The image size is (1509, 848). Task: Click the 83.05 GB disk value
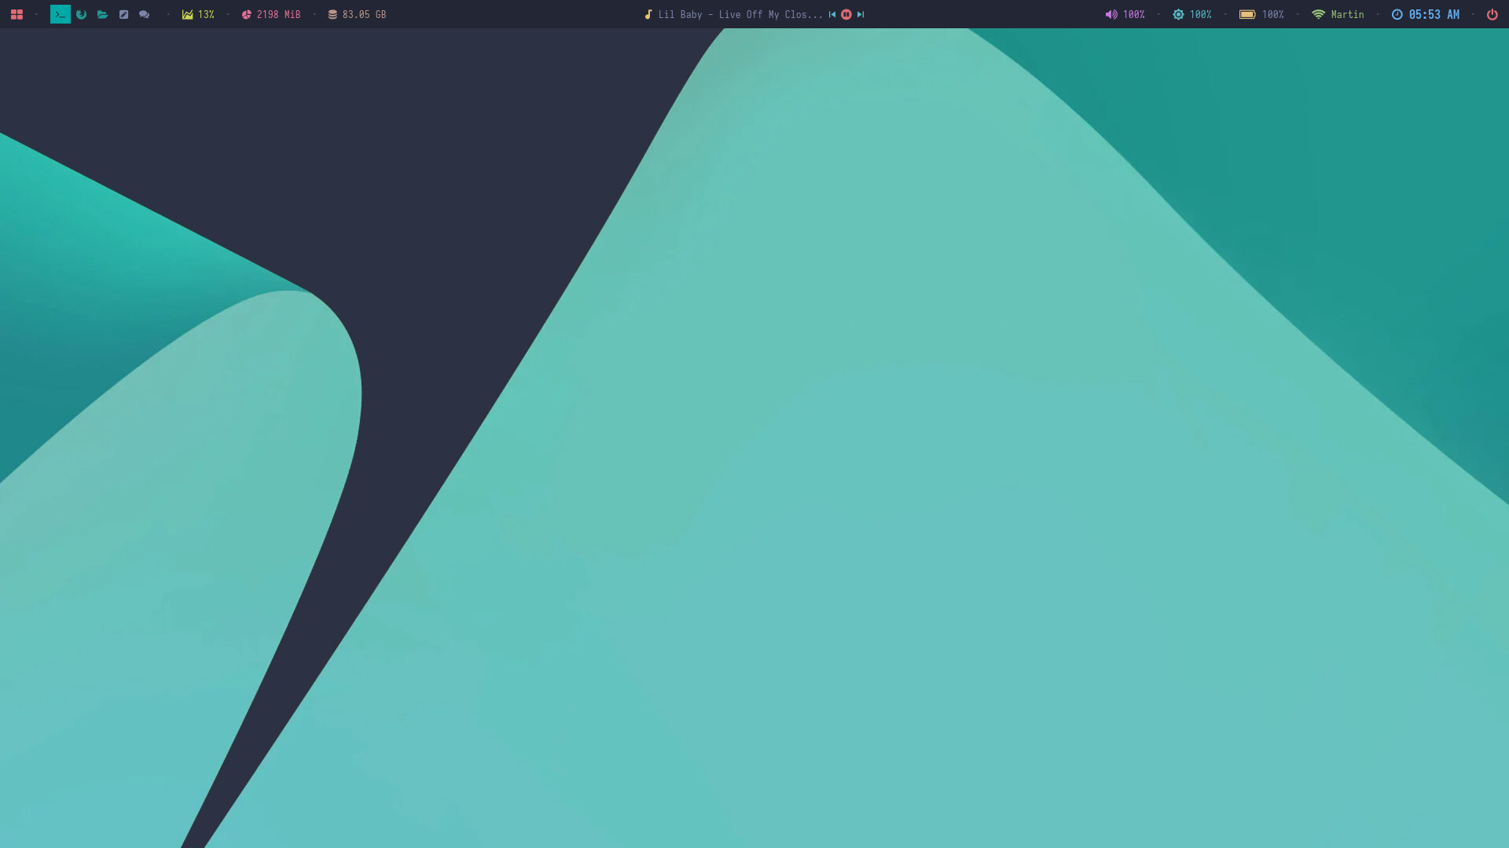(364, 14)
